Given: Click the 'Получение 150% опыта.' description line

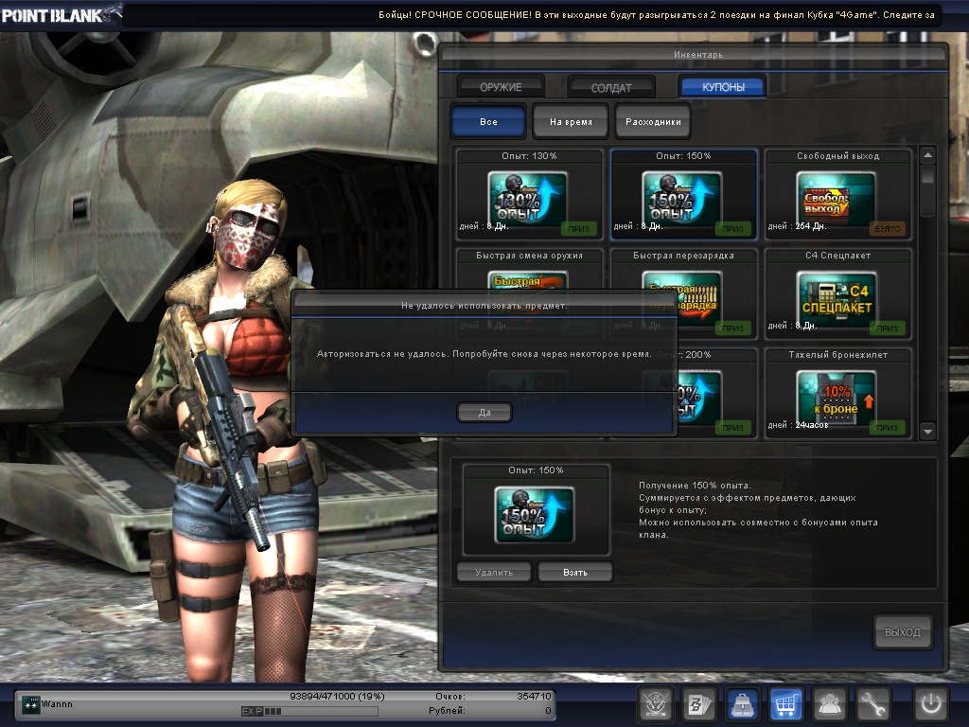Looking at the screenshot, I should [x=695, y=486].
